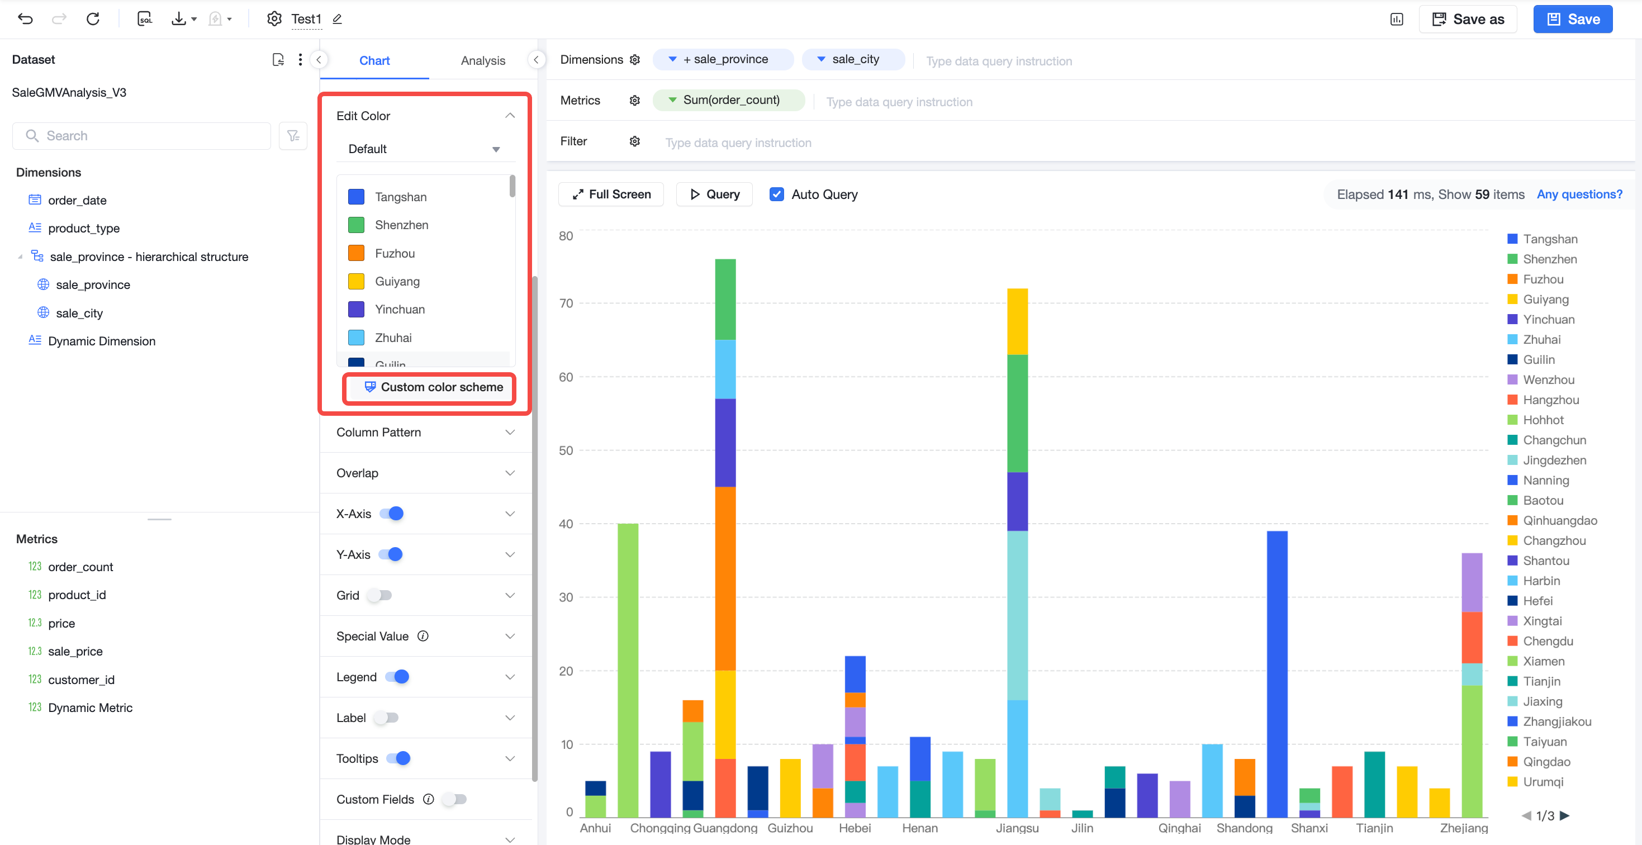Screen dimensions: 1642x845
Task: Open dataset three-dot menu
Action: 300,59
